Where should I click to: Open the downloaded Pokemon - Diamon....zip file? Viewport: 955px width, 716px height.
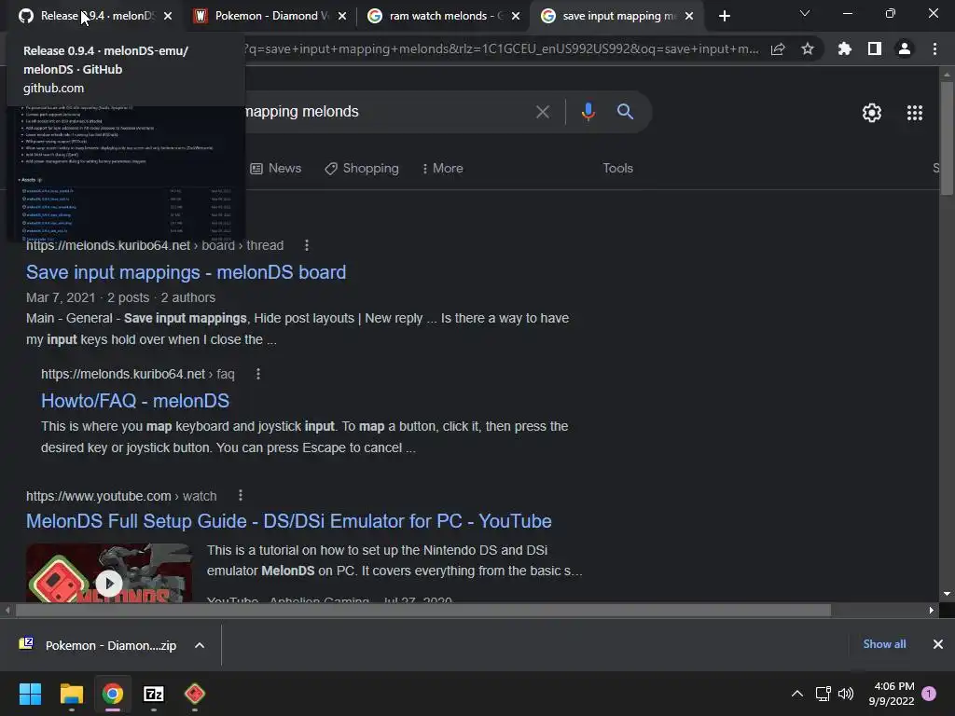(x=97, y=645)
